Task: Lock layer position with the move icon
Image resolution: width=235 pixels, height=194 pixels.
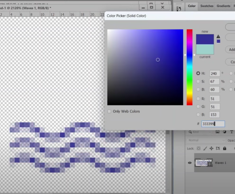Action: coord(211,149)
